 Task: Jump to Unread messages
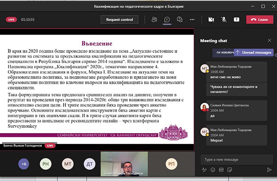[x=254, y=53]
